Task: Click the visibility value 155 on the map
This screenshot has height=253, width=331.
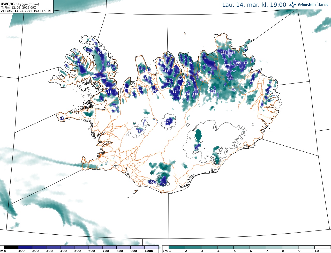Action: pyautogui.click(x=238, y=63)
